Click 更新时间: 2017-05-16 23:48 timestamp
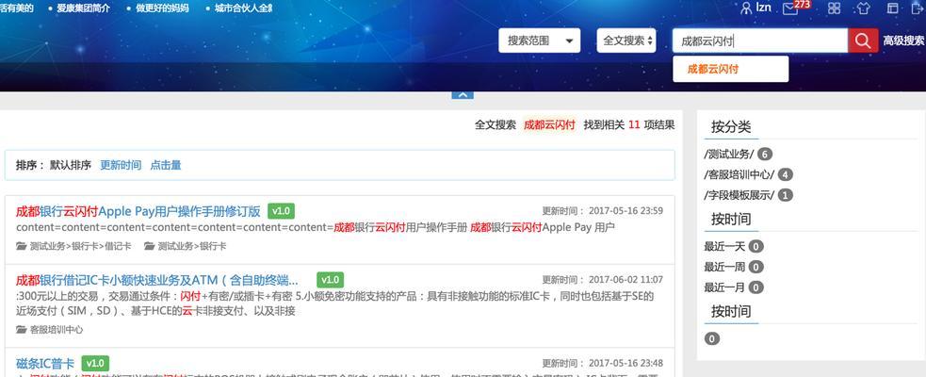The height and width of the screenshot is (377, 926). coord(602,363)
